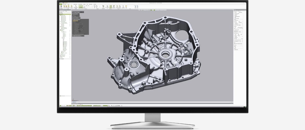Toggle the first checkbox in right properties panel

(234, 12)
